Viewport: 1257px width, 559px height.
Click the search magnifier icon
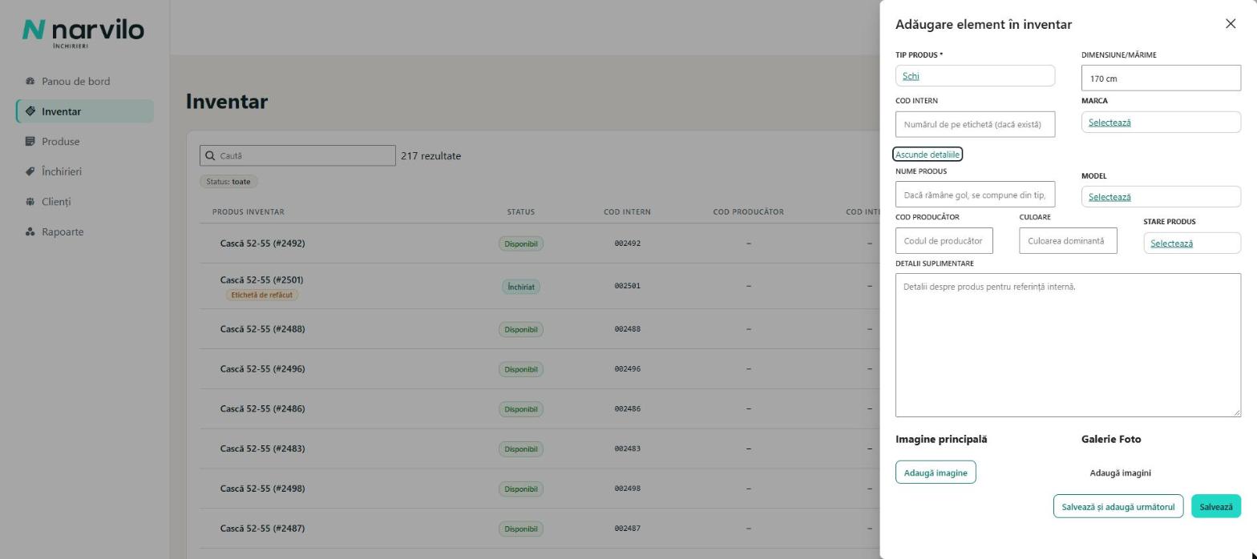click(x=210, y=156)
